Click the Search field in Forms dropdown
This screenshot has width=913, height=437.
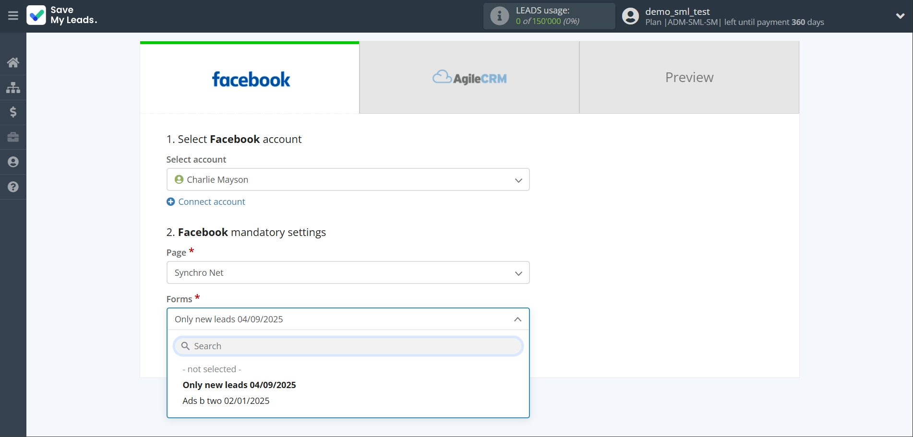(348, 346)
